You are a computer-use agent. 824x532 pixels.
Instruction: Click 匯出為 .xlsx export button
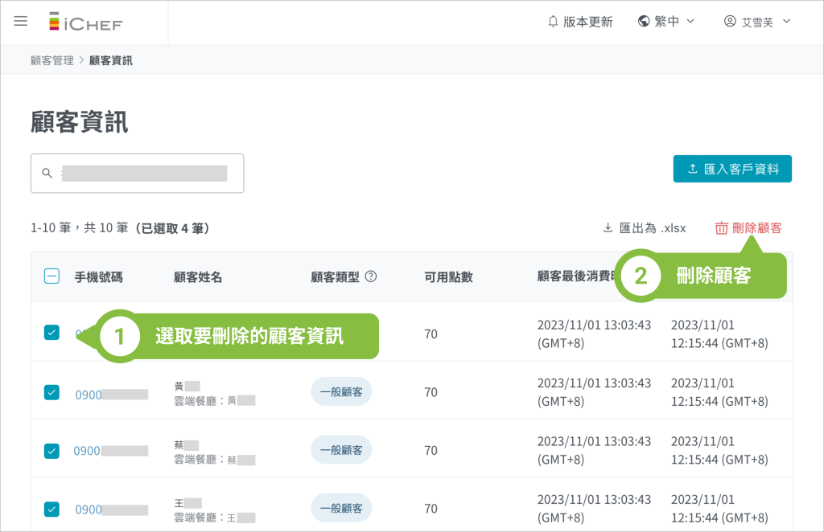(645, 228)
